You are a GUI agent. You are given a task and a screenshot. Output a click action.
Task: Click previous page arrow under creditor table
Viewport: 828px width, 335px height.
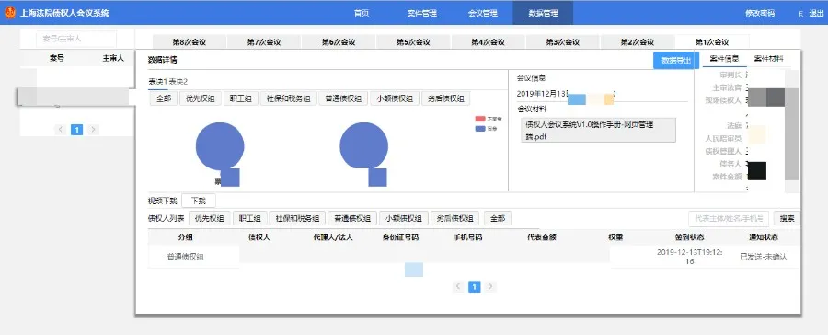458,286
